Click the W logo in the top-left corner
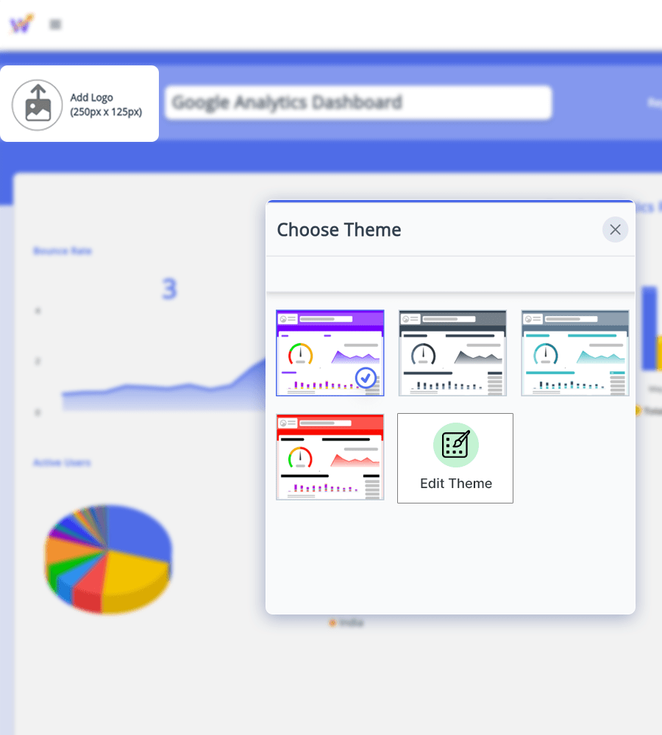Image resolution: width=662 pixels, height=735 pixels. [21, 24]
